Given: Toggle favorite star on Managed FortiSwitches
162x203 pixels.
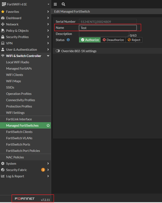Looking at the screenshot, I should tap(48, 125).
